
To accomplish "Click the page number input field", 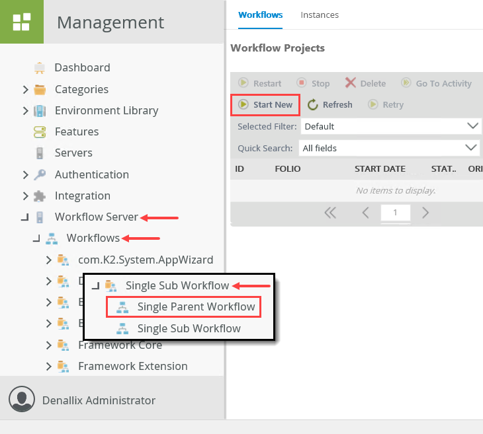I will point(395,213).
